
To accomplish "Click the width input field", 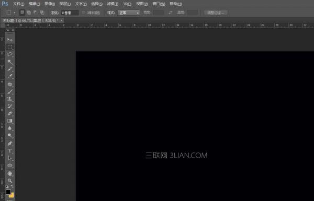I will coord(159,13).
